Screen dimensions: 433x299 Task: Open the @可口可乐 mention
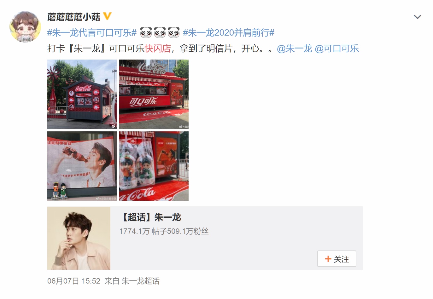pos(337,49)
